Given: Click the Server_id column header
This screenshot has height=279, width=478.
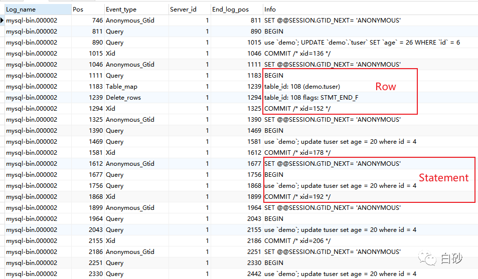Looking at the screenshot, I should 189,10.
